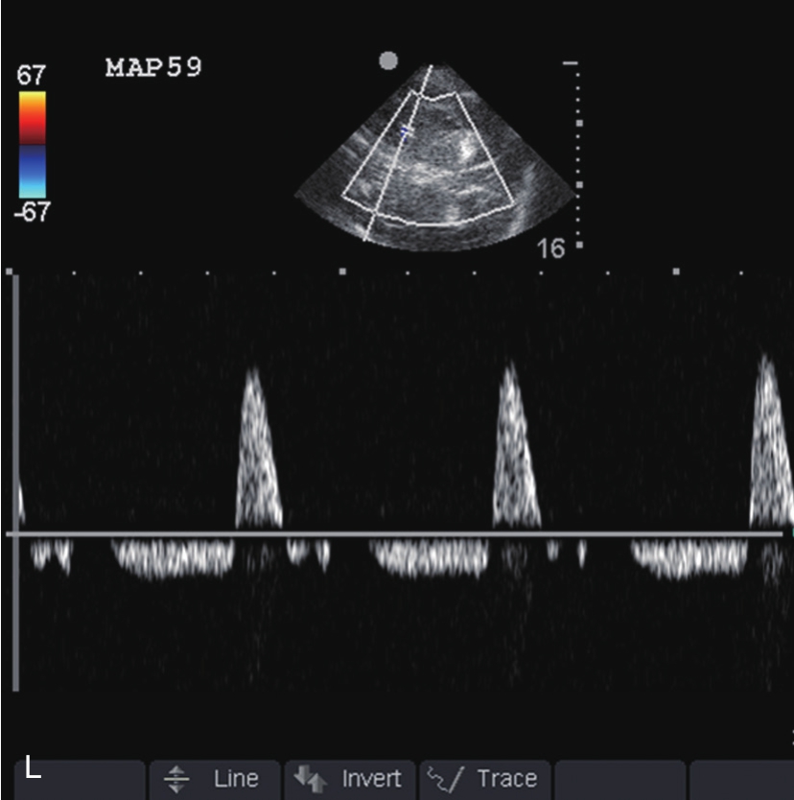Click the depth value 16
The image size is (794, 800).
(550, 249)
